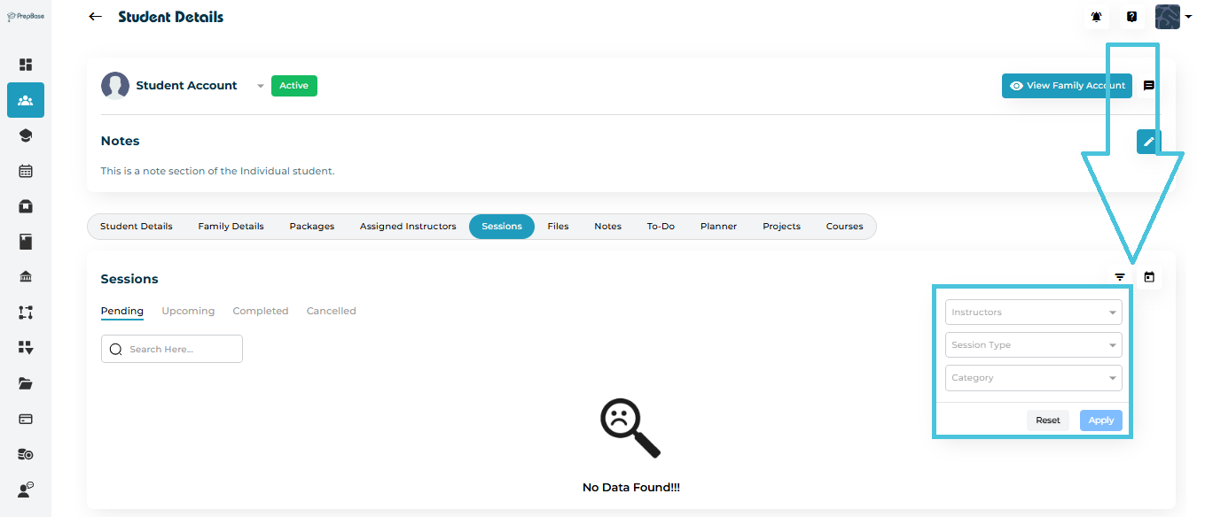This screenshot has height=517, width=1205.
Task: Expand the Student Account dropdown arrow
Action: pyautogui.click(x=260, y=87)
